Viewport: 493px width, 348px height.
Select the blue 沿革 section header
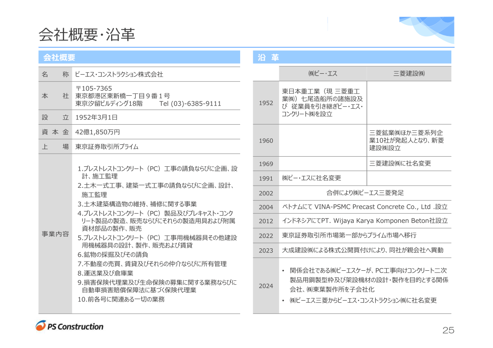pos(352,57)
